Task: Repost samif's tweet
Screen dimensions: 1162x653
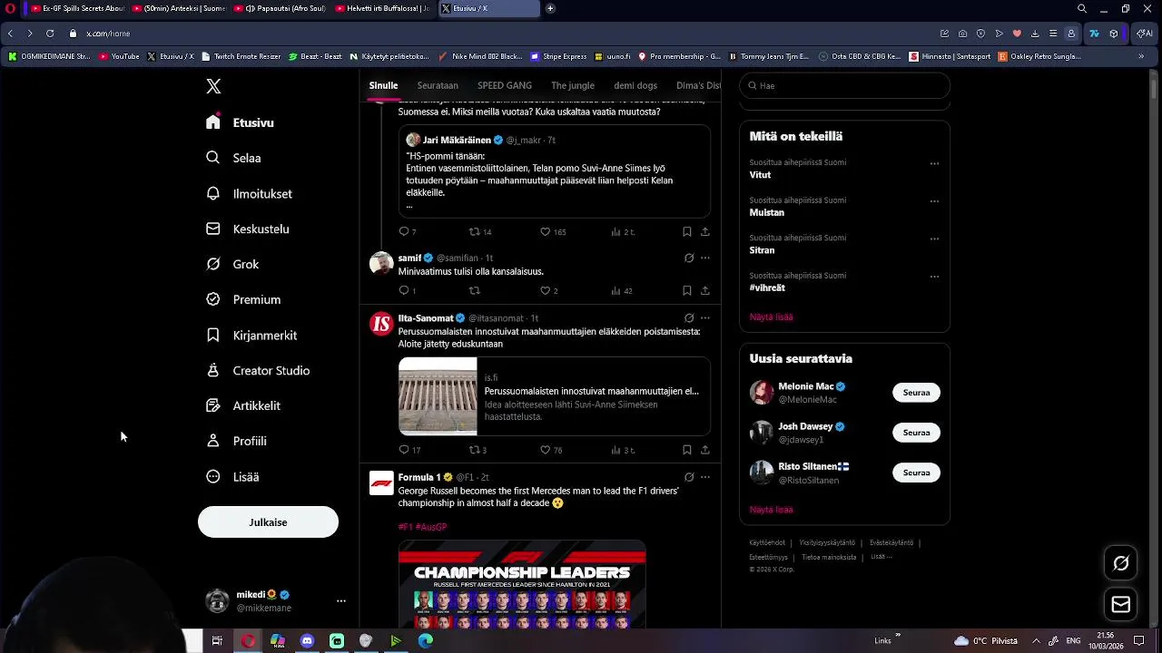Action: pos(474,290)
